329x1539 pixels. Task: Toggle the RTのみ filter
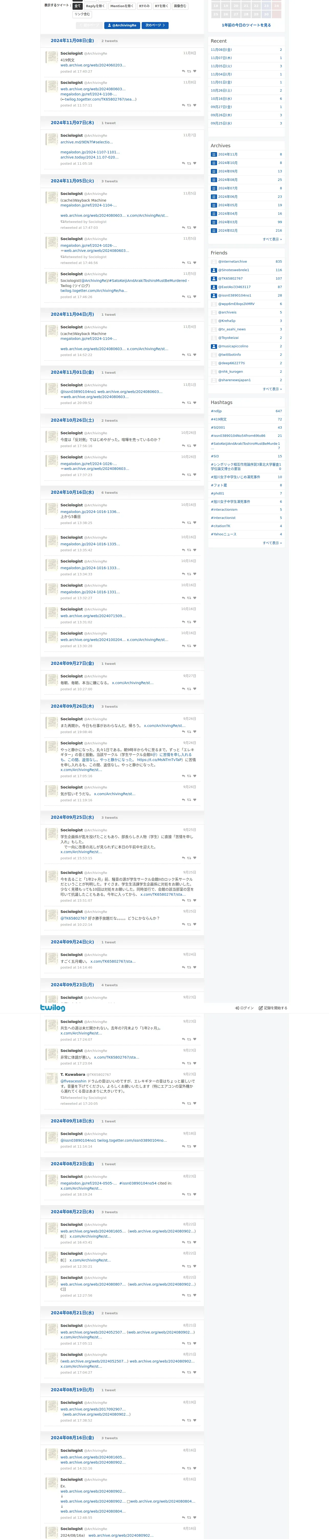(x=145, y=6)
